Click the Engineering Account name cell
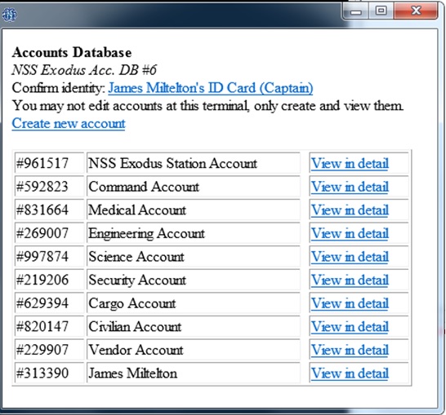 (x=194, y=233)
